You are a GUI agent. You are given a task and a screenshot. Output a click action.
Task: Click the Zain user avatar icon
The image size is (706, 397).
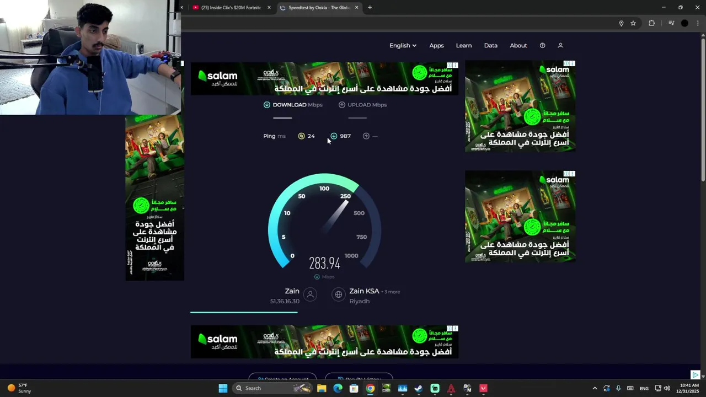click(x=310, y=294)
